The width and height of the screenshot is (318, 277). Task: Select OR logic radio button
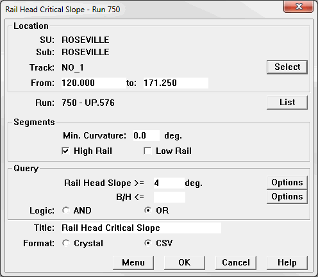pos(147,210)
